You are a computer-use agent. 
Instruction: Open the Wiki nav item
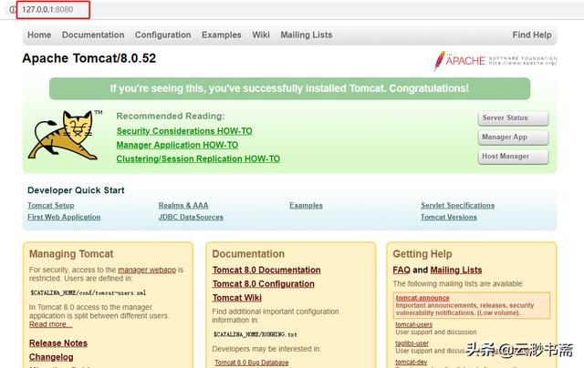(261, 35)
